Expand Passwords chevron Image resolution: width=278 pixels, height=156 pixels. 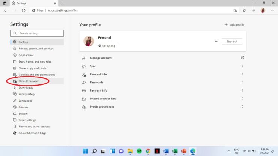243,82
